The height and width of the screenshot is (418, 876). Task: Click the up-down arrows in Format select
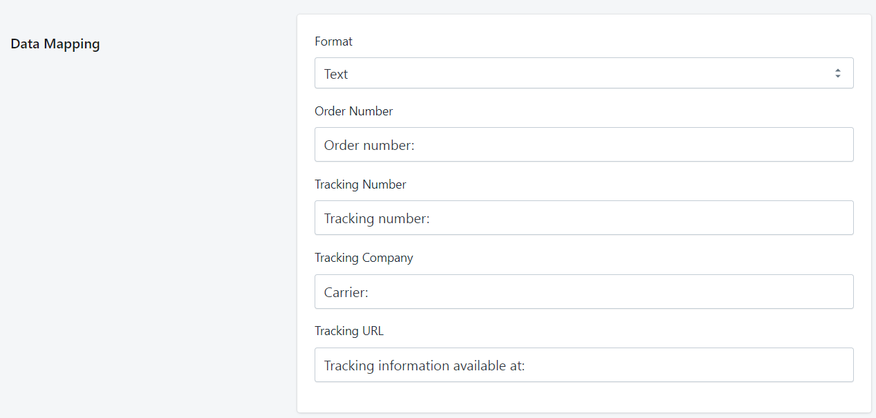[x=837, y=73]
